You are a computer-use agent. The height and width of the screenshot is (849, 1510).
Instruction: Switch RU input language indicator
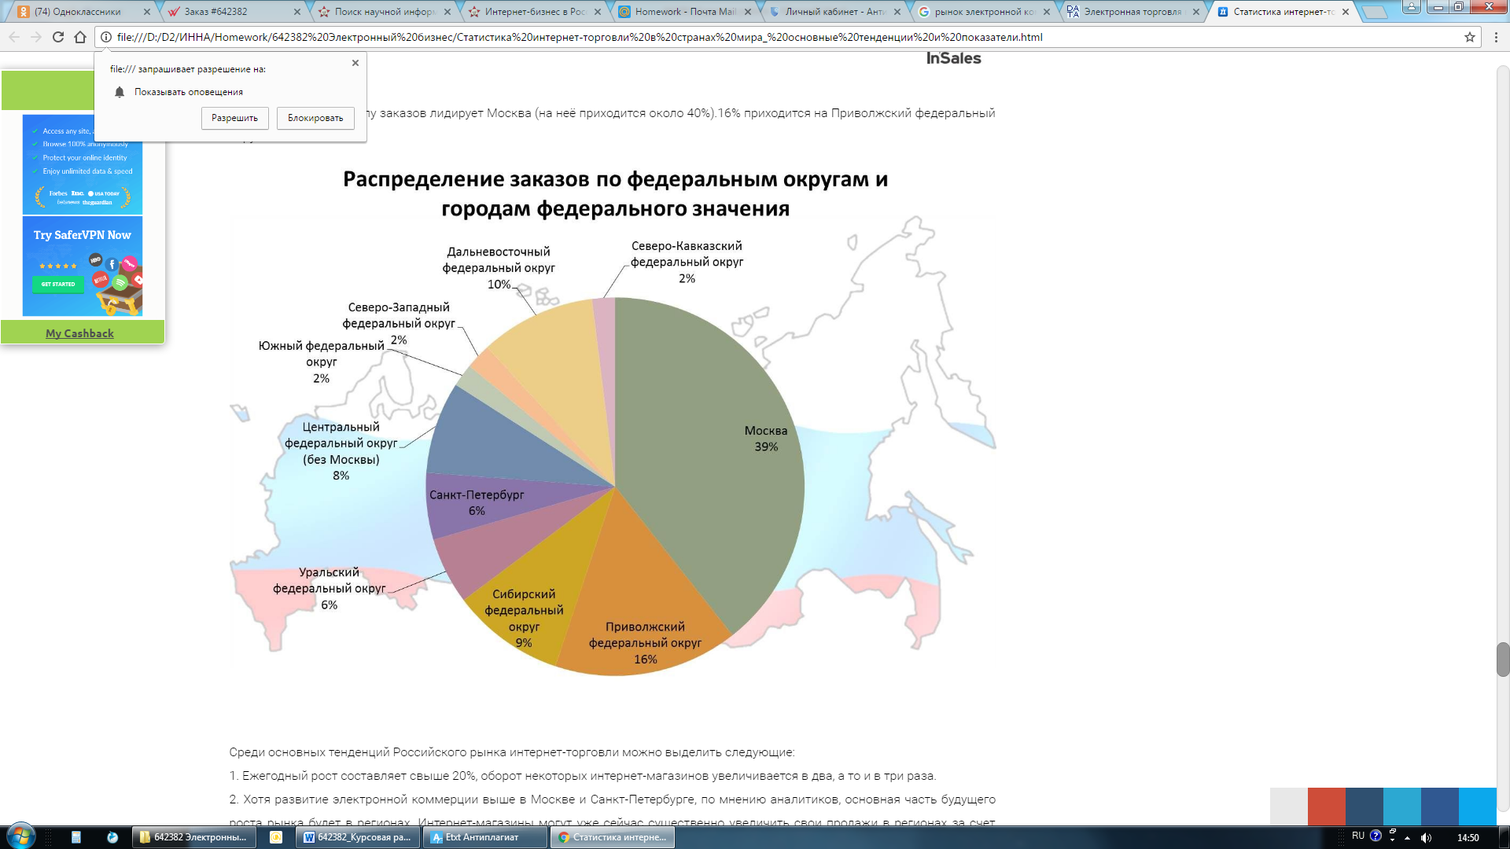point(1358,836)
